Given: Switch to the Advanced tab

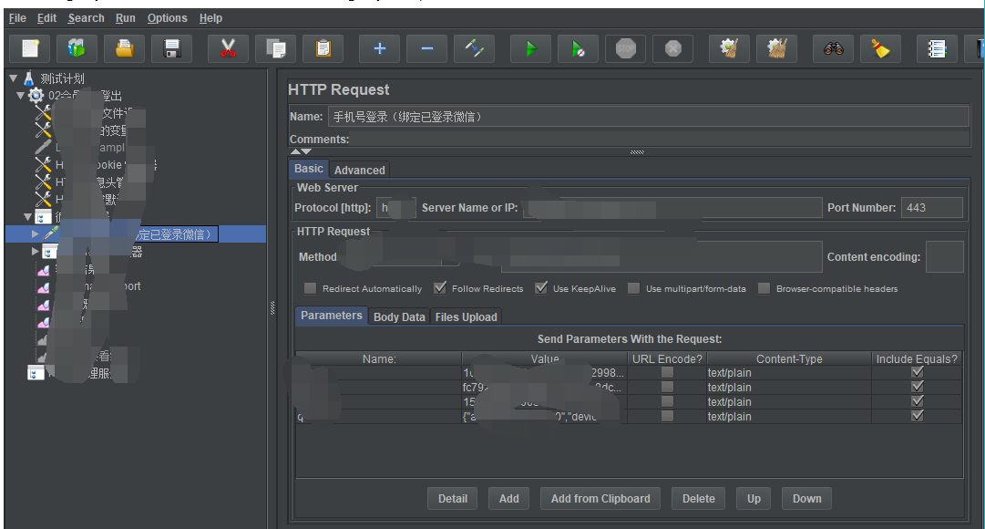Looking at the screenshot, I should (x=359, y=170).
